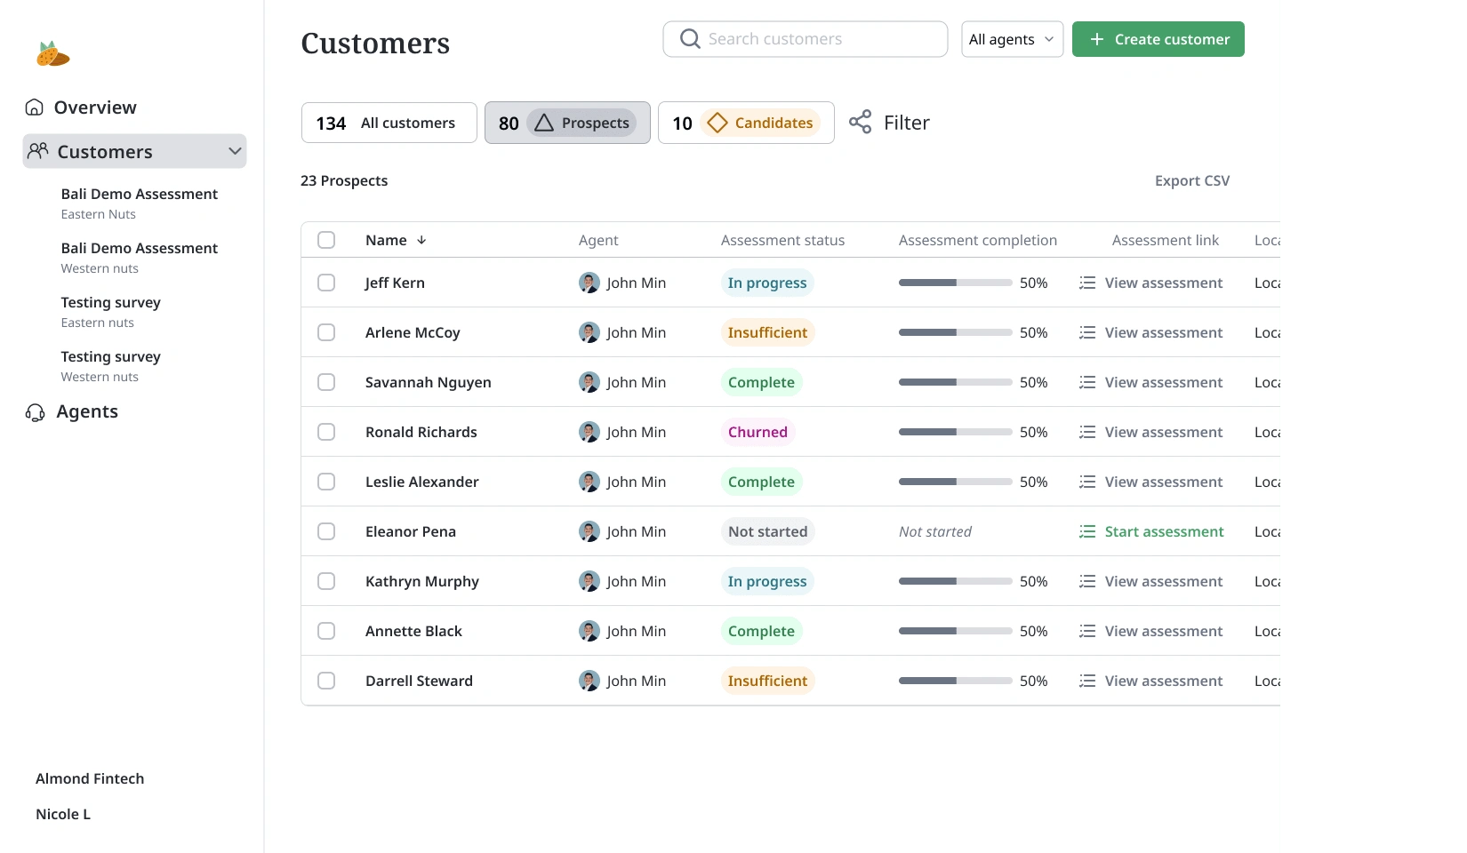
Task: Click John Min avatar in Ronald Richards row
Action: 589,432
